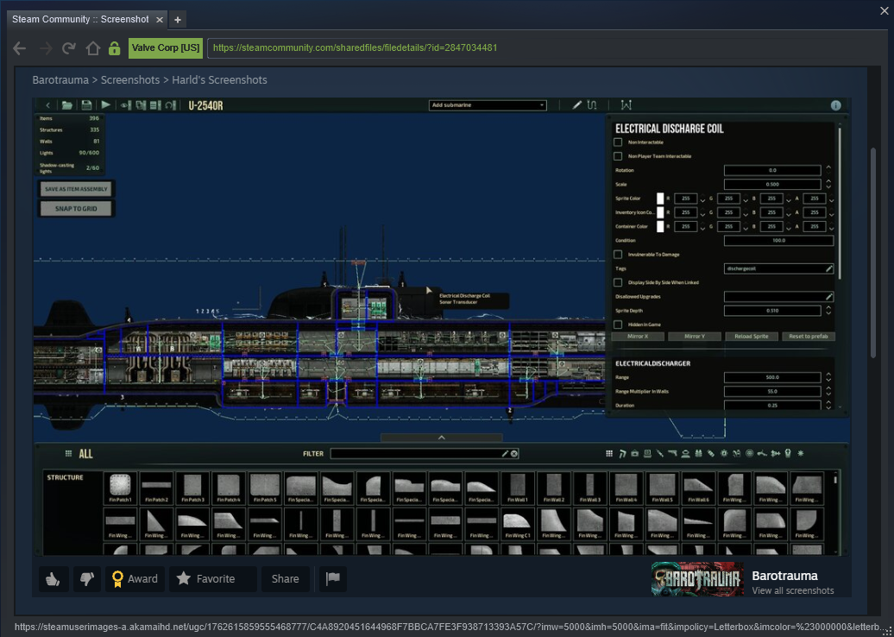
Task: Click the pencil icon in the Disallowed Upgrades field
Action: (x=829, y=297)
